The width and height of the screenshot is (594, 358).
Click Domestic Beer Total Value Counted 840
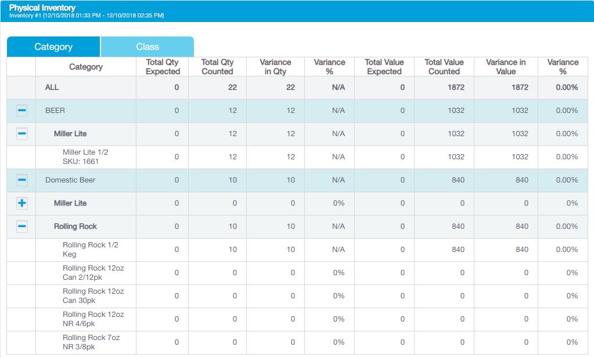458,180
